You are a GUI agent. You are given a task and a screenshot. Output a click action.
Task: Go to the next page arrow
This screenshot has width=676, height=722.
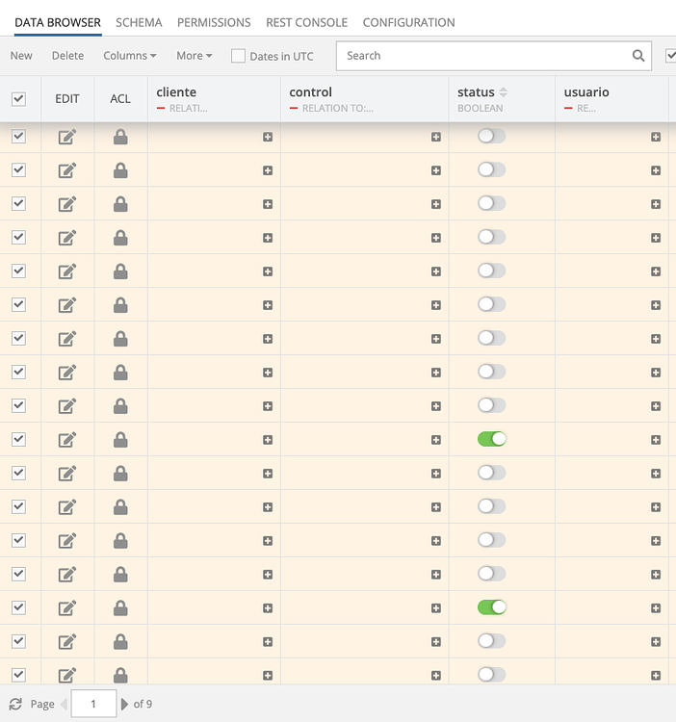pos(124,704)
